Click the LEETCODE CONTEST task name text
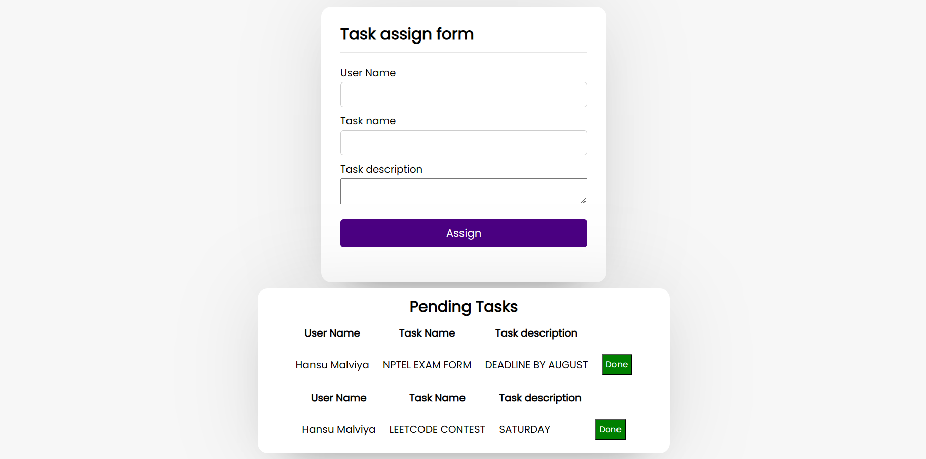926x459 pixels. click(x=437, y=429)
